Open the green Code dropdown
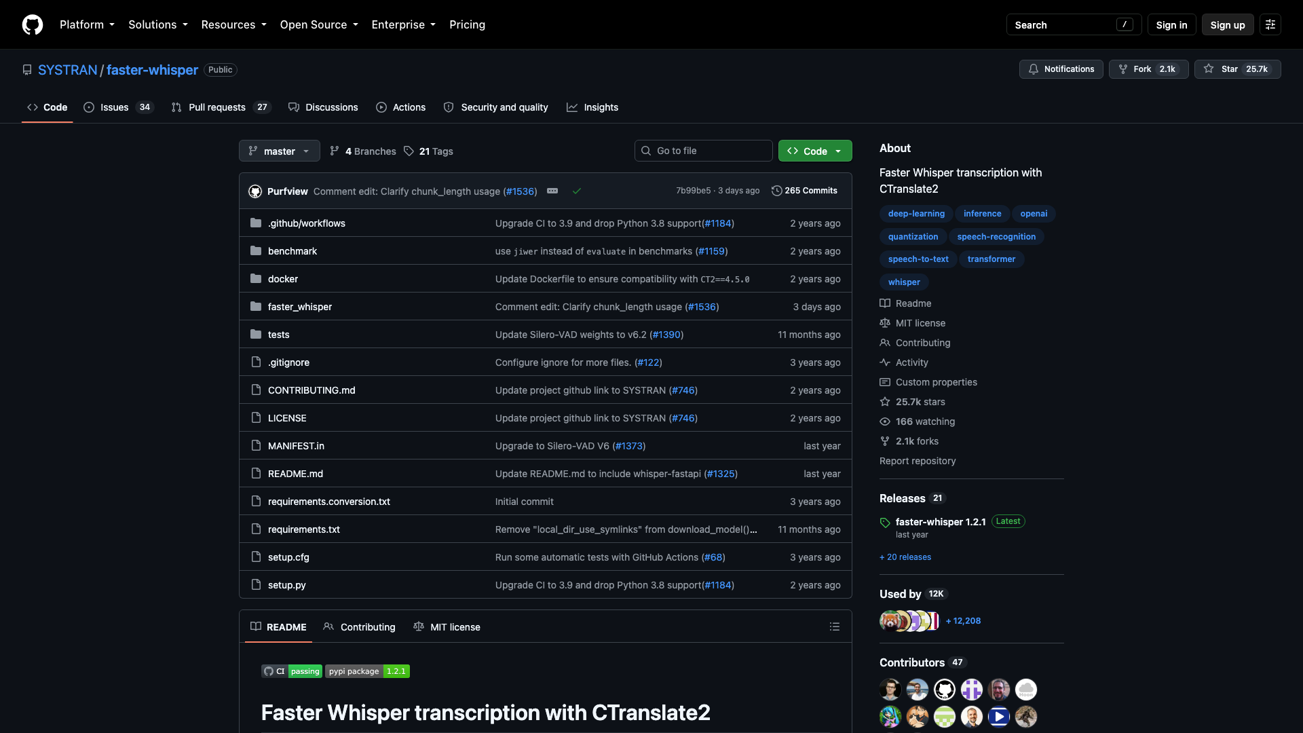 815,151
